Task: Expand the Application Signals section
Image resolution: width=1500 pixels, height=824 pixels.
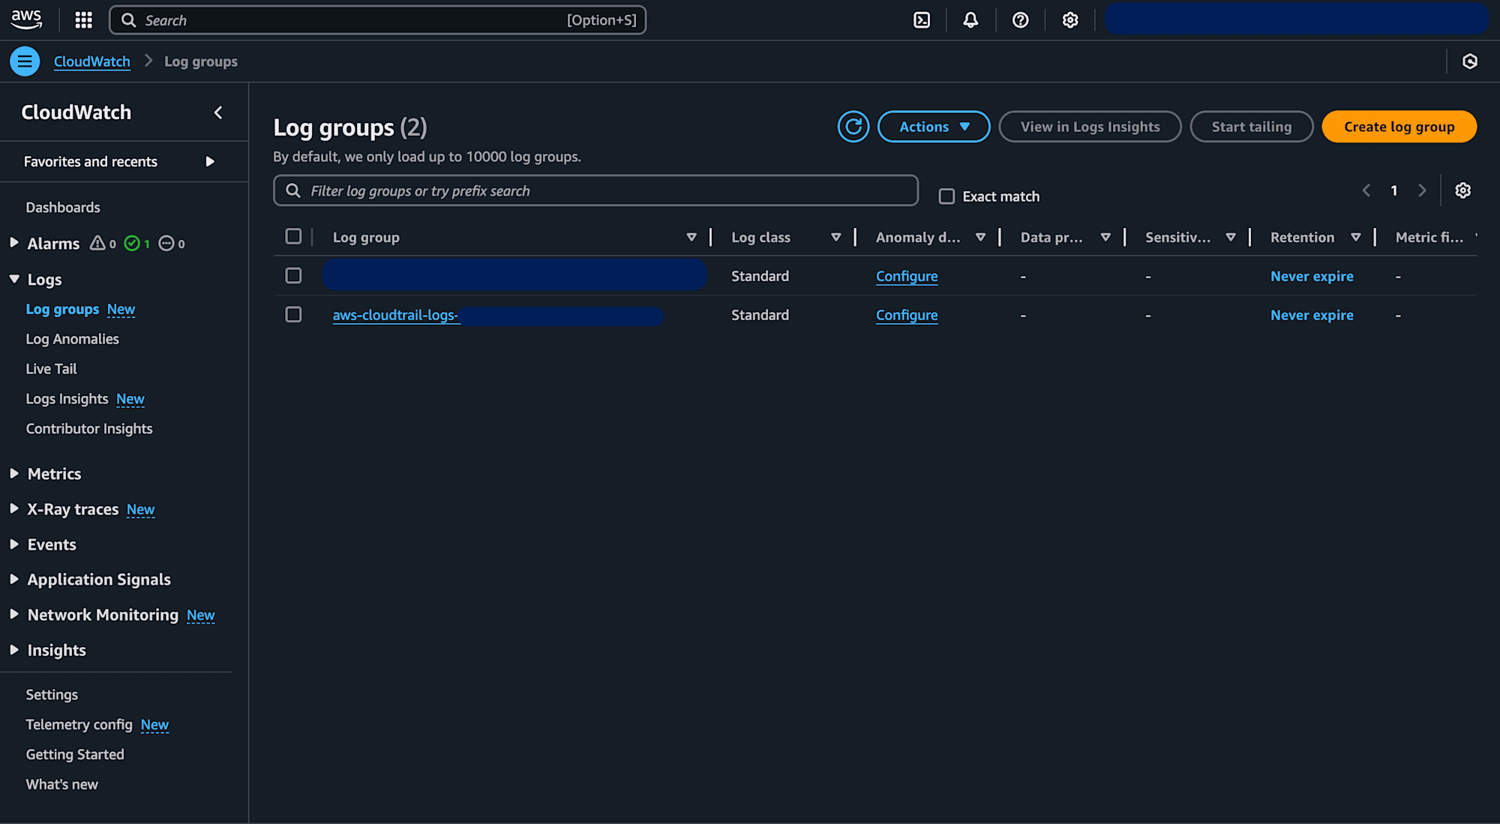Action: pos(14,579)
